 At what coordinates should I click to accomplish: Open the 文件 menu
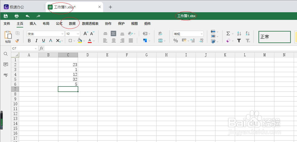7,24
